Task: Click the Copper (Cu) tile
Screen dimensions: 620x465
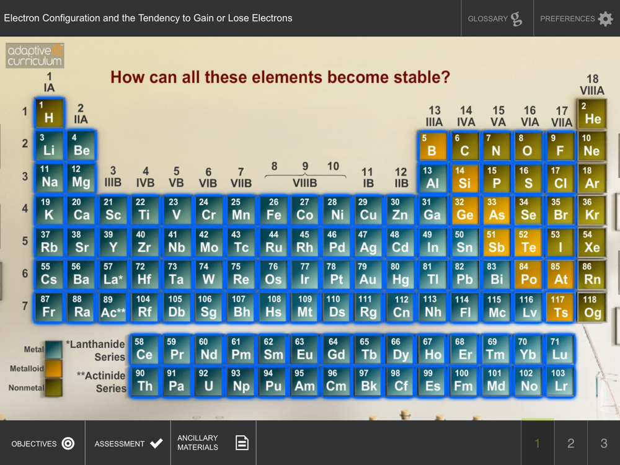Action: point(368,210)
